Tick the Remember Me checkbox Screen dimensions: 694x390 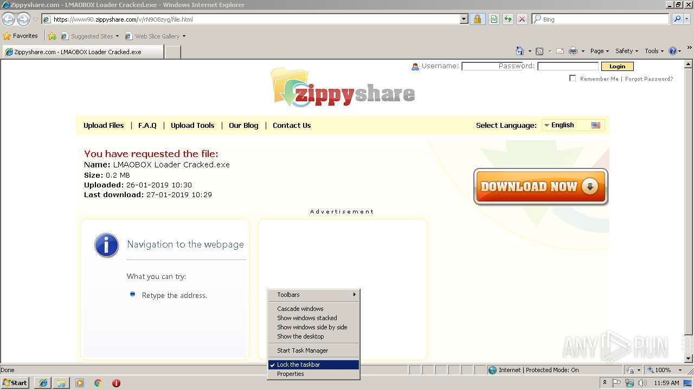tap(573, 79)
